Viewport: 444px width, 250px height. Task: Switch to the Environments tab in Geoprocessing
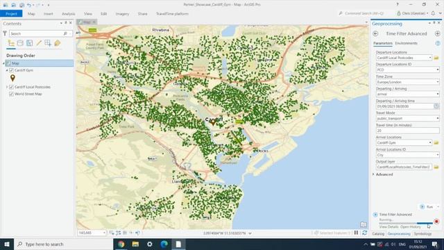pyautogui.click(x=406, y=43)
